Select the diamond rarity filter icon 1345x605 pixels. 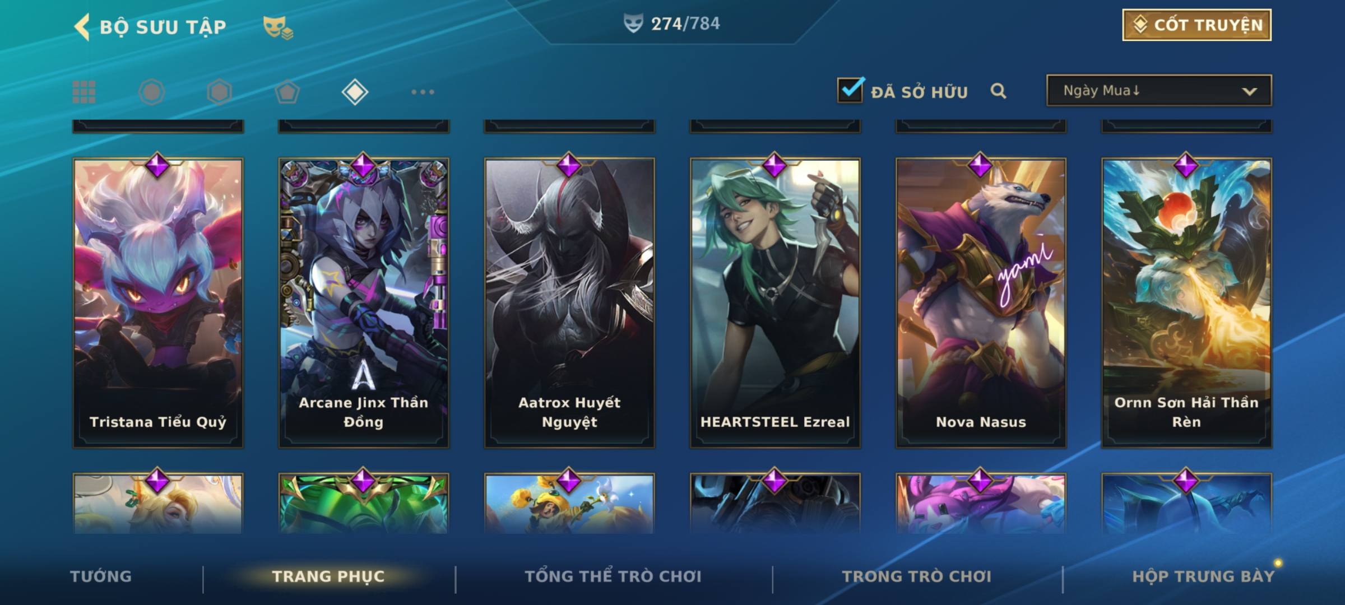(x=355, y=92)
